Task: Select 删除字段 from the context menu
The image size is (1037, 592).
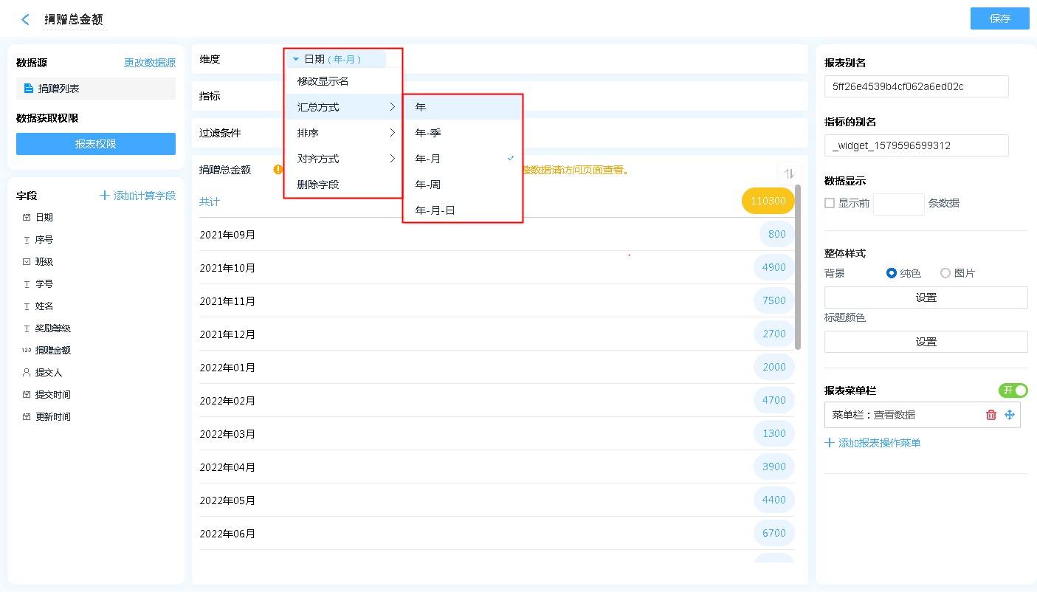Action: (x=318, y=185)
